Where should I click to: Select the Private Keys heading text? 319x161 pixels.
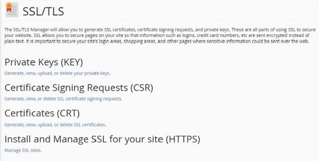(31, 62)
